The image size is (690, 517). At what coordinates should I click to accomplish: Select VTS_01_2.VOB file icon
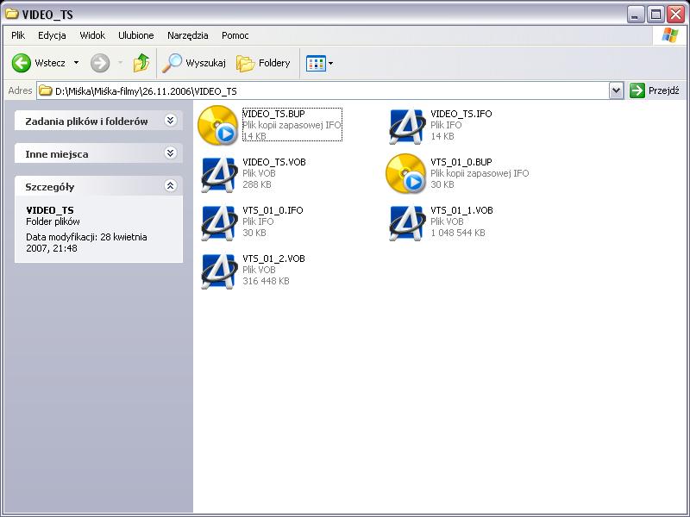(218, 271)
